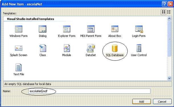The width and height of the screenshot is (174, 107).
Task: Switch to small icons list view
Action: (x=169, y=12)
